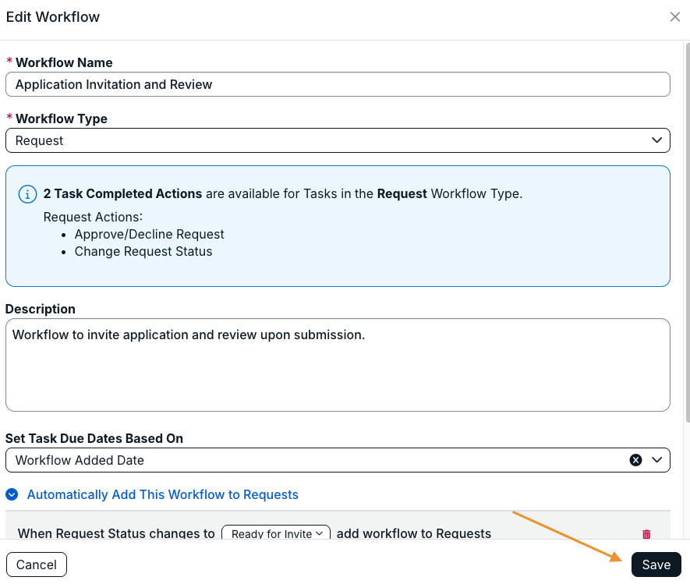The width and height of the screenshot is (690, 584).
Task: Click the dialog vertical scrollbar
Action: coord(688,232)
